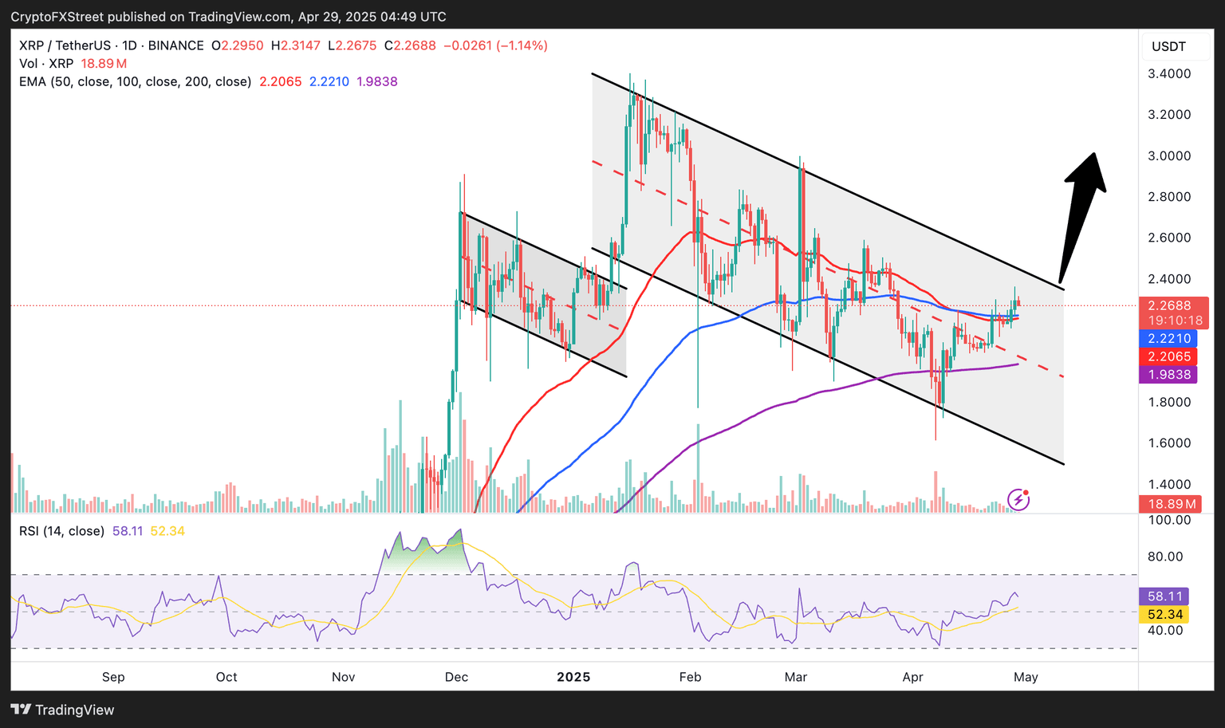
Task: Select the XRP / TetherUS symbol title
Action: (112, 45)
